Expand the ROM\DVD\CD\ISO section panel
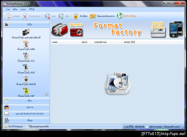The image size is (187, 137). [26, 114]
